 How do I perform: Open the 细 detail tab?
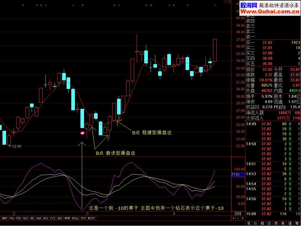262,223
